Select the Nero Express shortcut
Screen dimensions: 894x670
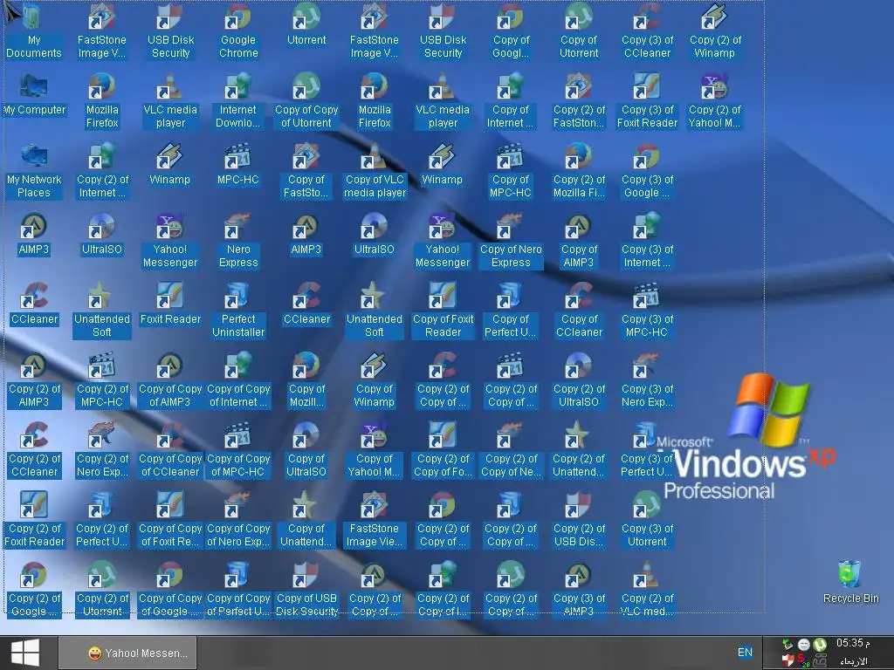click(x=238, y=241)
